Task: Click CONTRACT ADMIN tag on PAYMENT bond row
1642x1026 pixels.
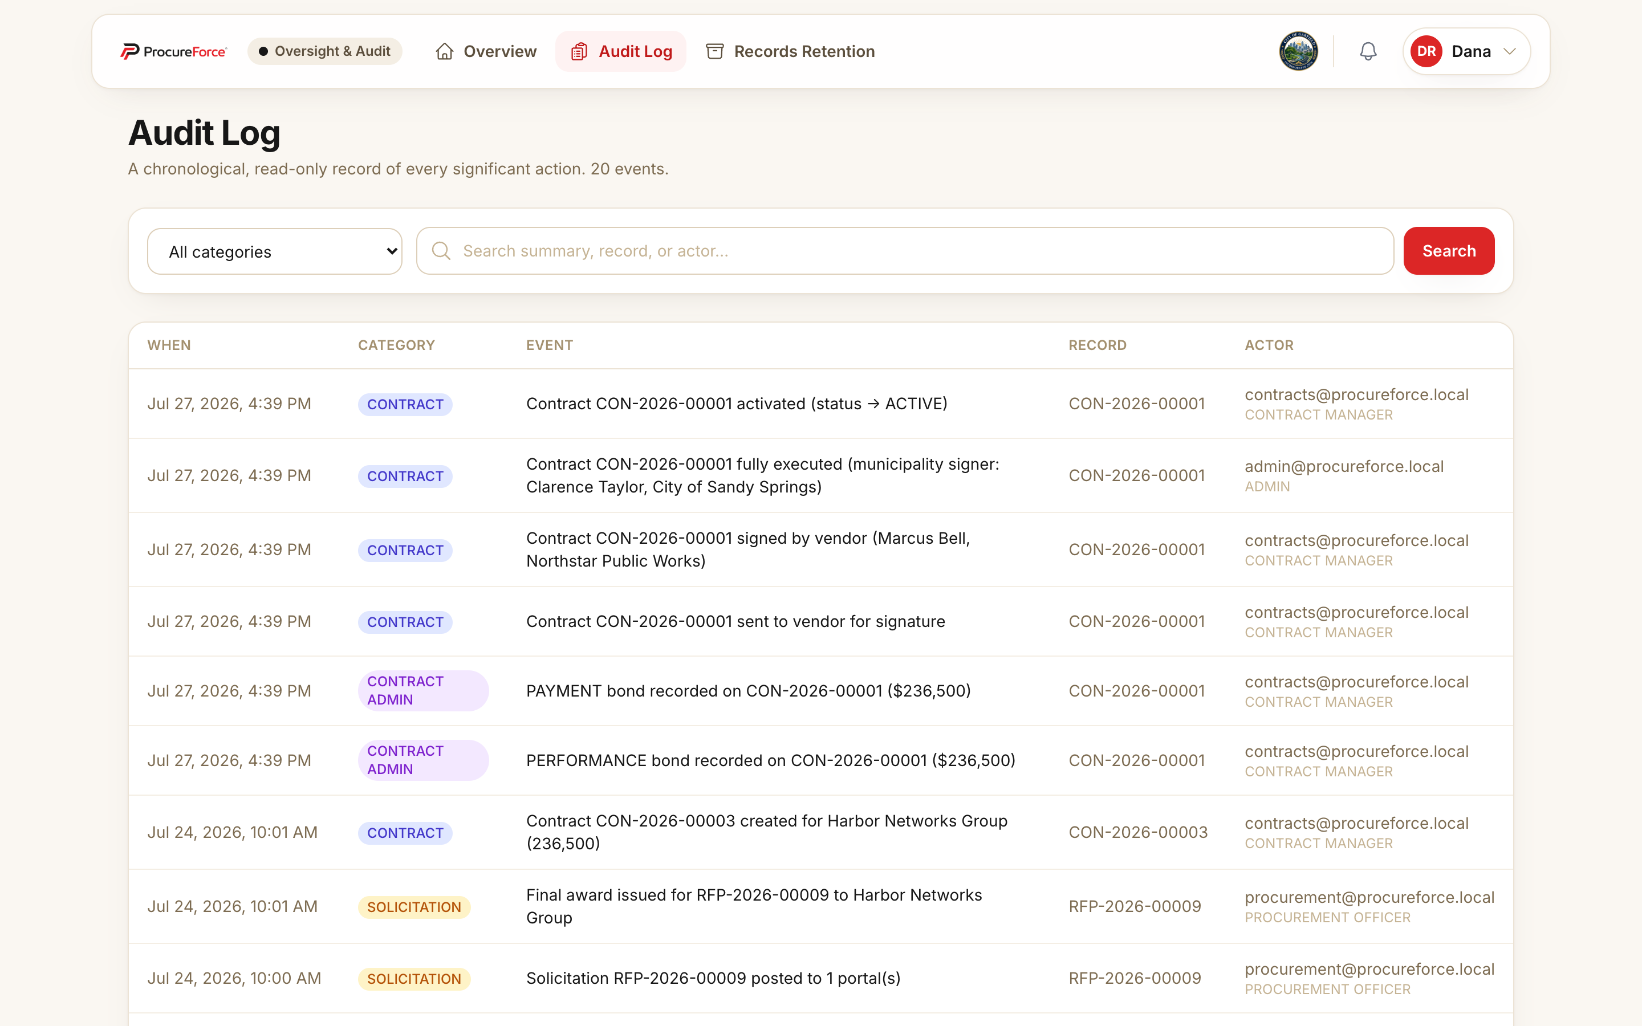Action: pyautogui.click(x=424, y=691)
